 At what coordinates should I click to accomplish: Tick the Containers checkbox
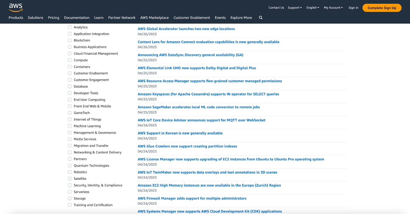pos(70,67)
